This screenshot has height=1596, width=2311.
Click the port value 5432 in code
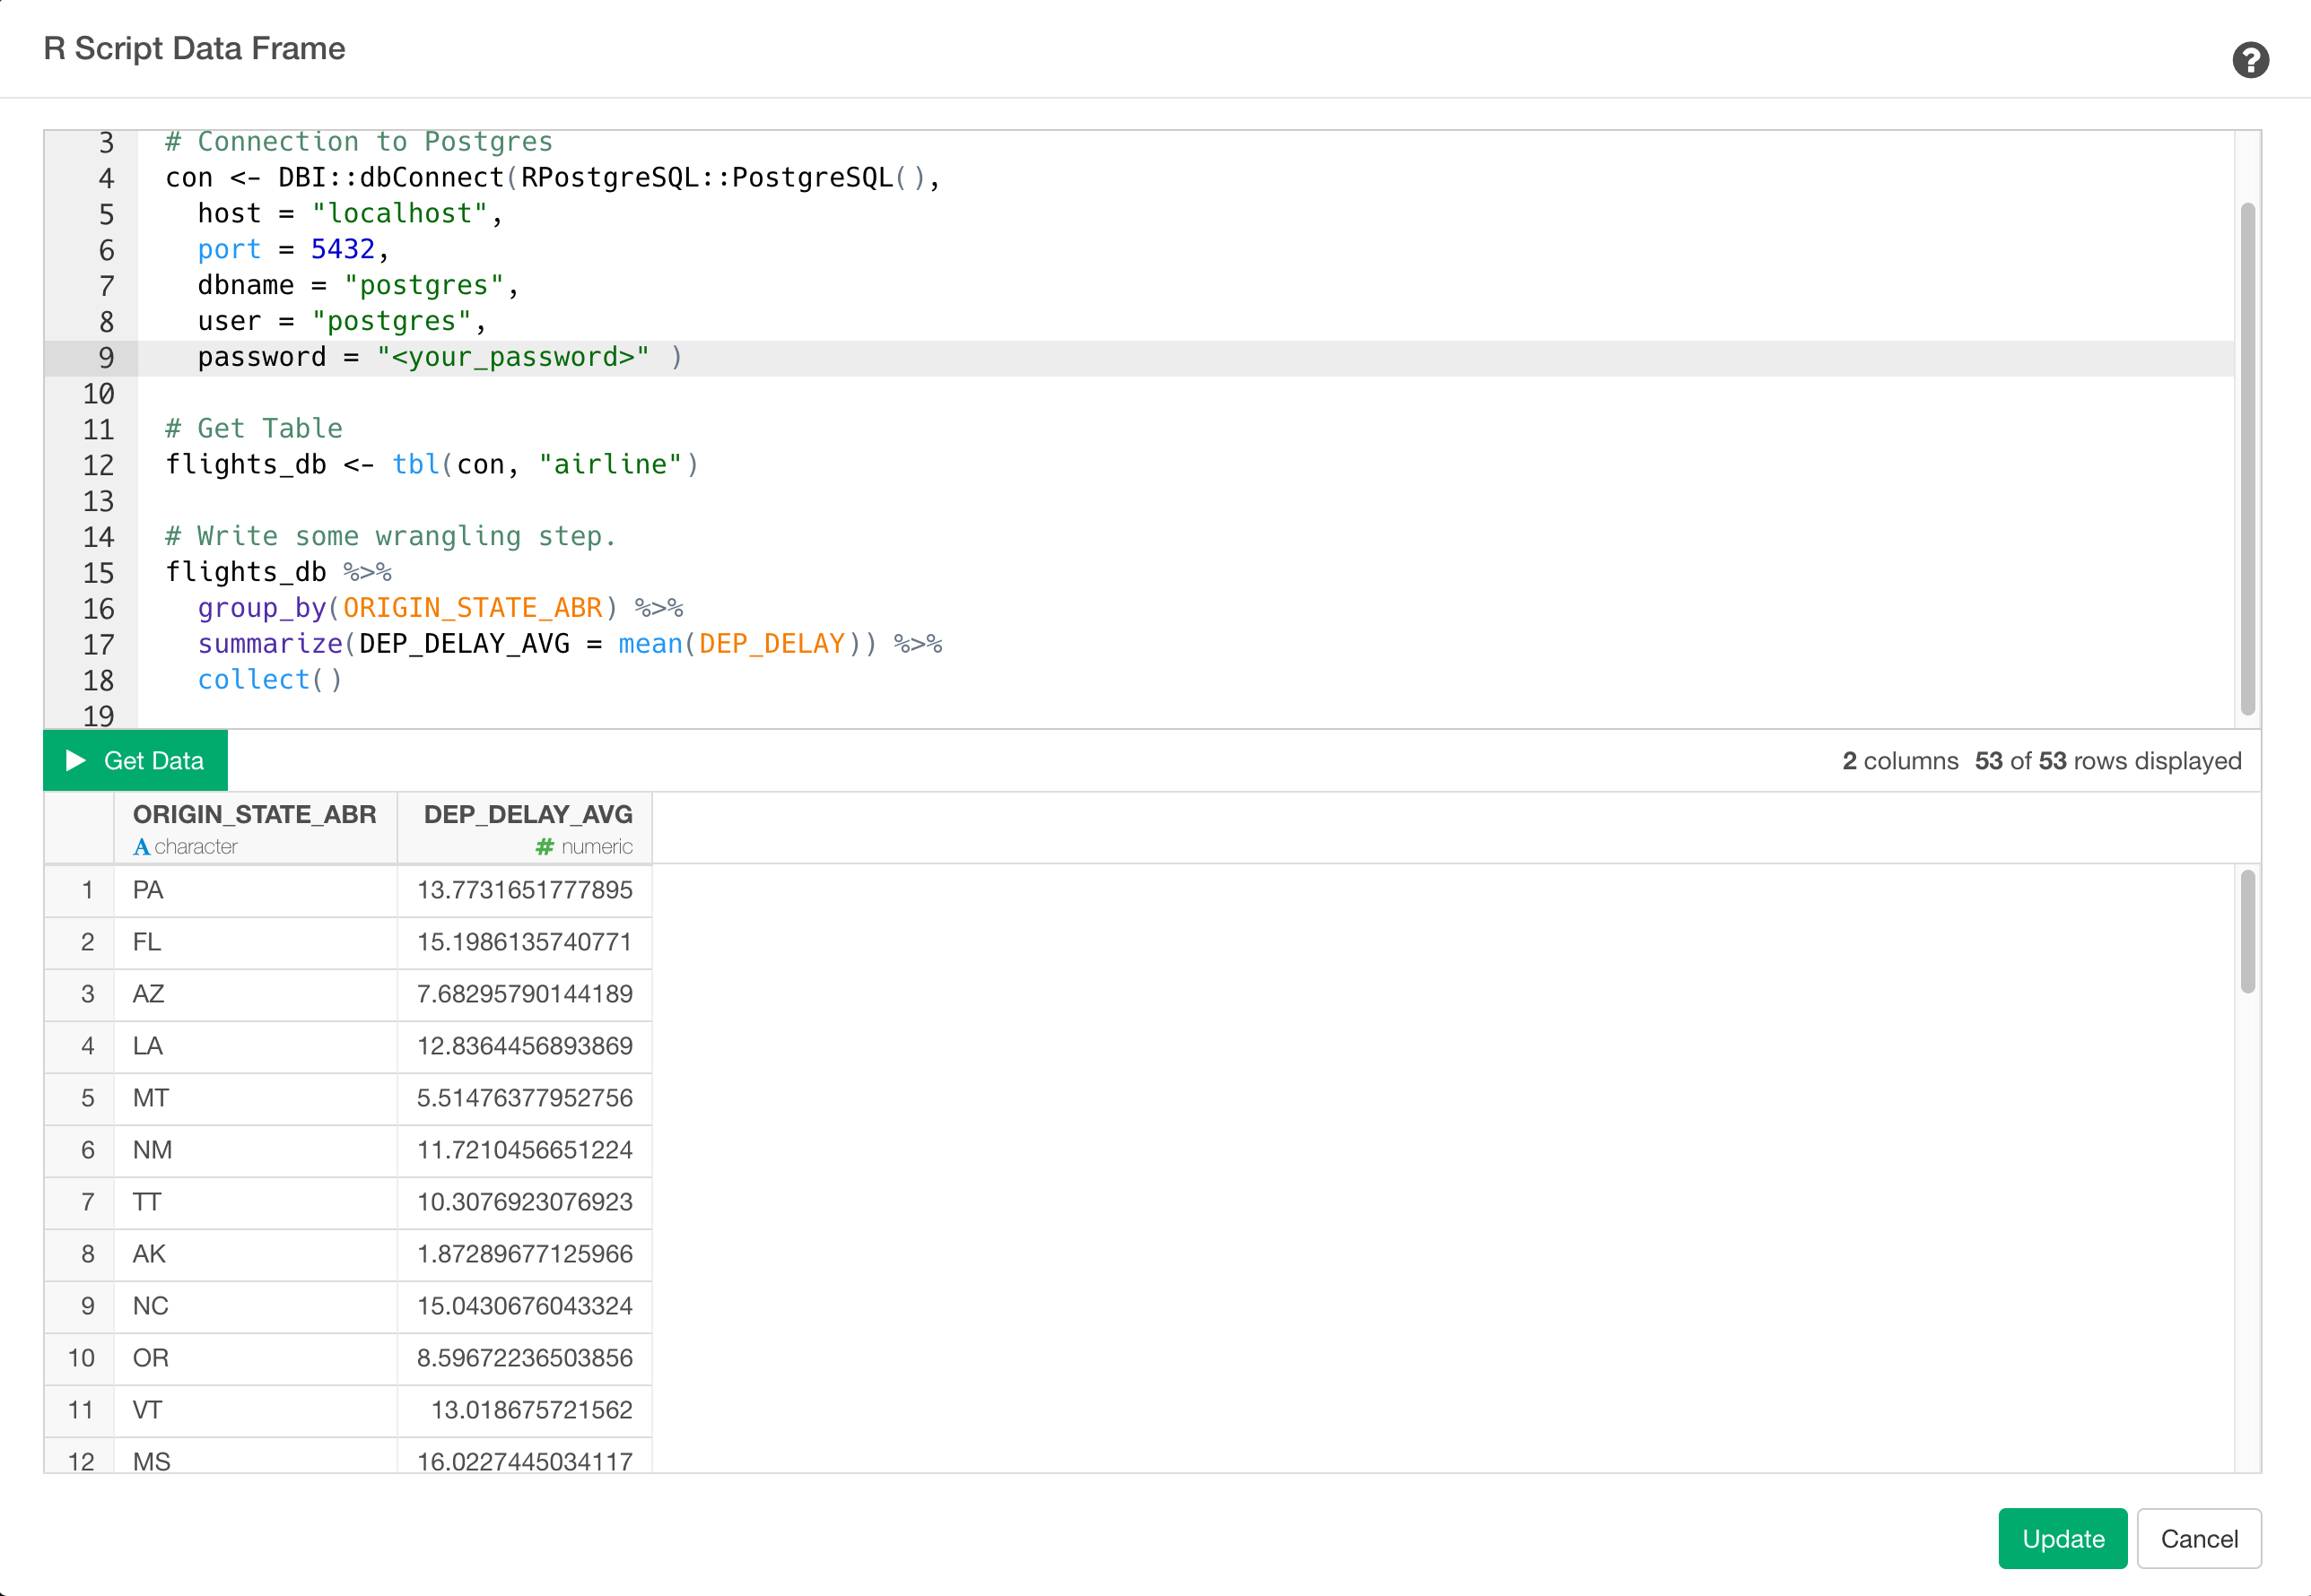point(342,249)
